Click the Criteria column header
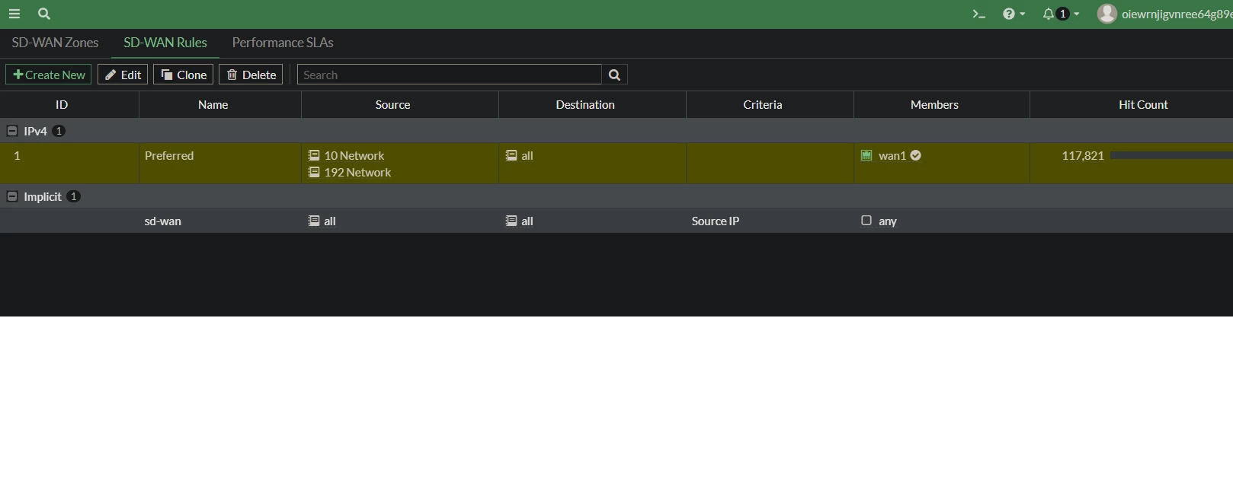Viewport: 1233px width, 493px height. 763,105
